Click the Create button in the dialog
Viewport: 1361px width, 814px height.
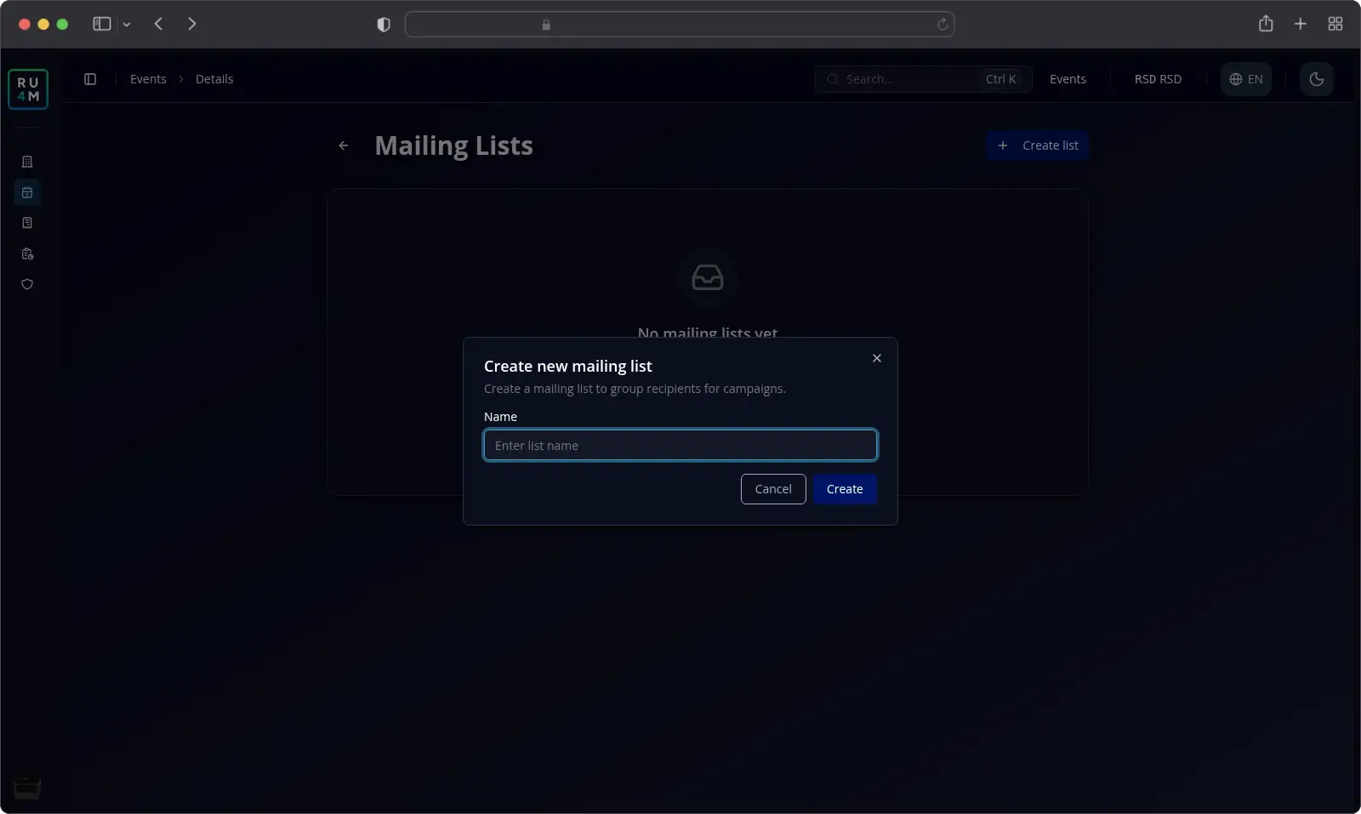coord(845,489)
